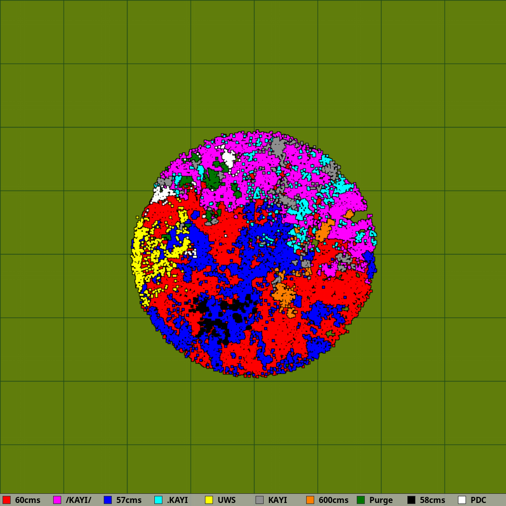Select the Purge legend label
The height and width of the screenshot is (506, 506).
[381, 500]
